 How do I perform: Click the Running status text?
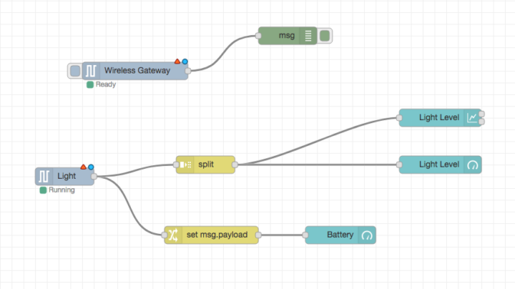point(61,190)
